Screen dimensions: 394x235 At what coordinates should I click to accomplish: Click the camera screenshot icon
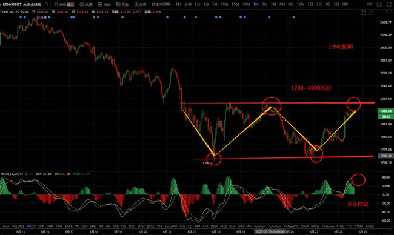pyautogui.click(x=379, y=4)
